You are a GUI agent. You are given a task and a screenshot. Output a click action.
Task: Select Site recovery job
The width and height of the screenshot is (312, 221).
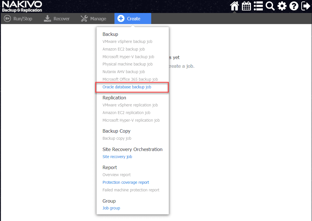(x=117, y=157)
